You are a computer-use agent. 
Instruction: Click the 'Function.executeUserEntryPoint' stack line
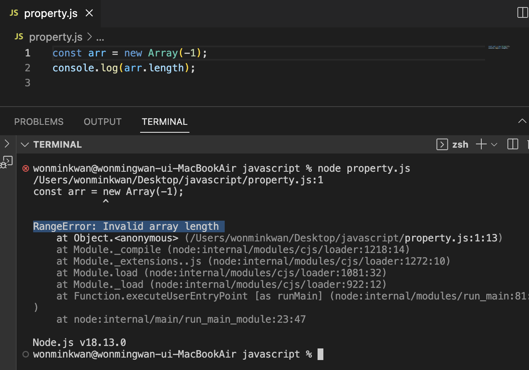click(293, 296)
